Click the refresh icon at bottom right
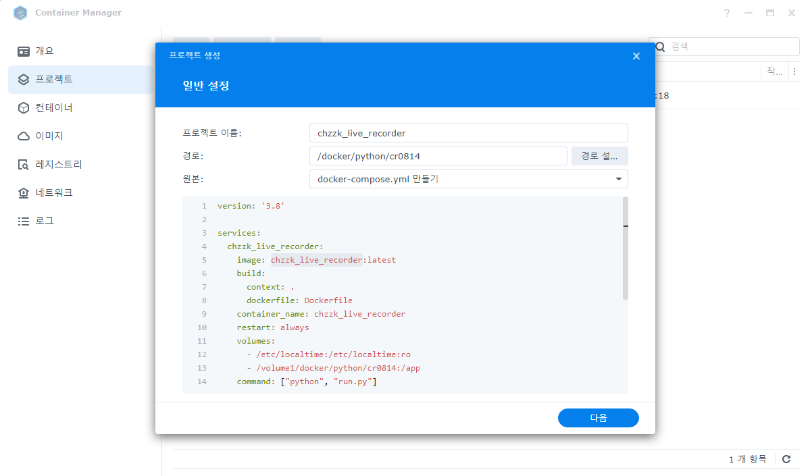The width and height of the screenshot is (810, 476). point(786,459)
